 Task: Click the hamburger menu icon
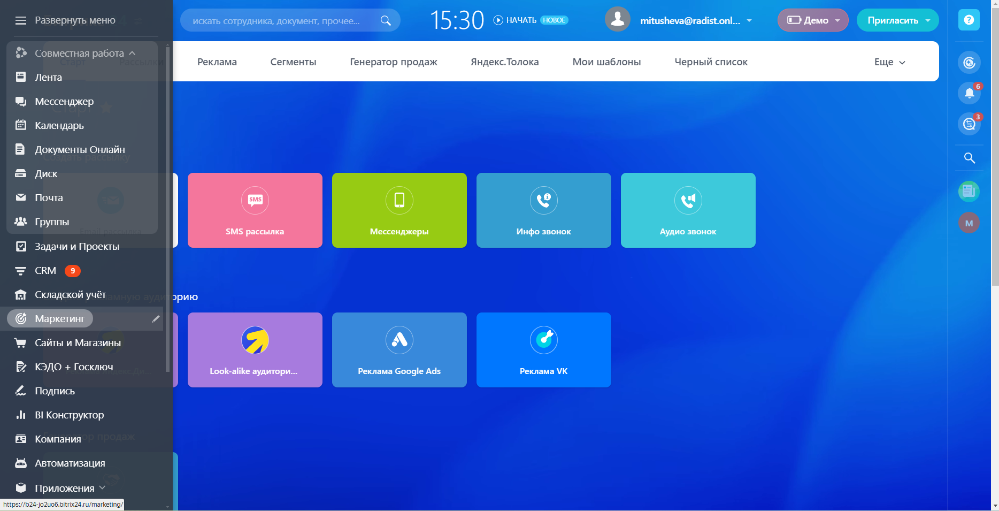pyautogui.click(x=21, y=20)
